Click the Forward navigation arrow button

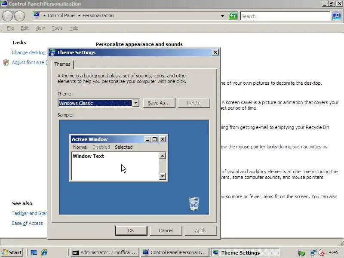[19, 16]
